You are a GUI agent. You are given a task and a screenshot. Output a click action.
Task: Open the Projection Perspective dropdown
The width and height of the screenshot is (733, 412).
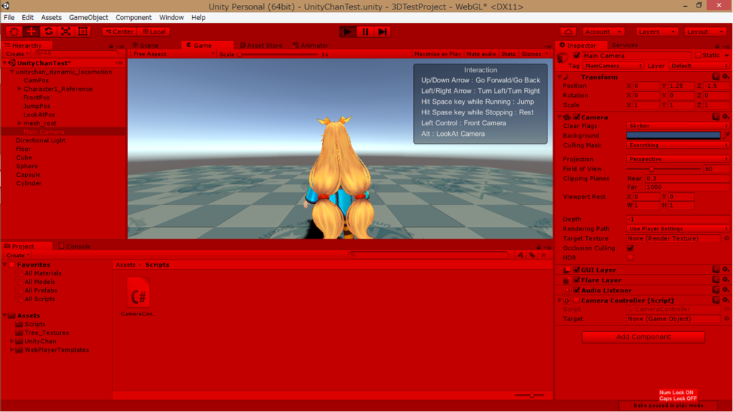point(678,159)
